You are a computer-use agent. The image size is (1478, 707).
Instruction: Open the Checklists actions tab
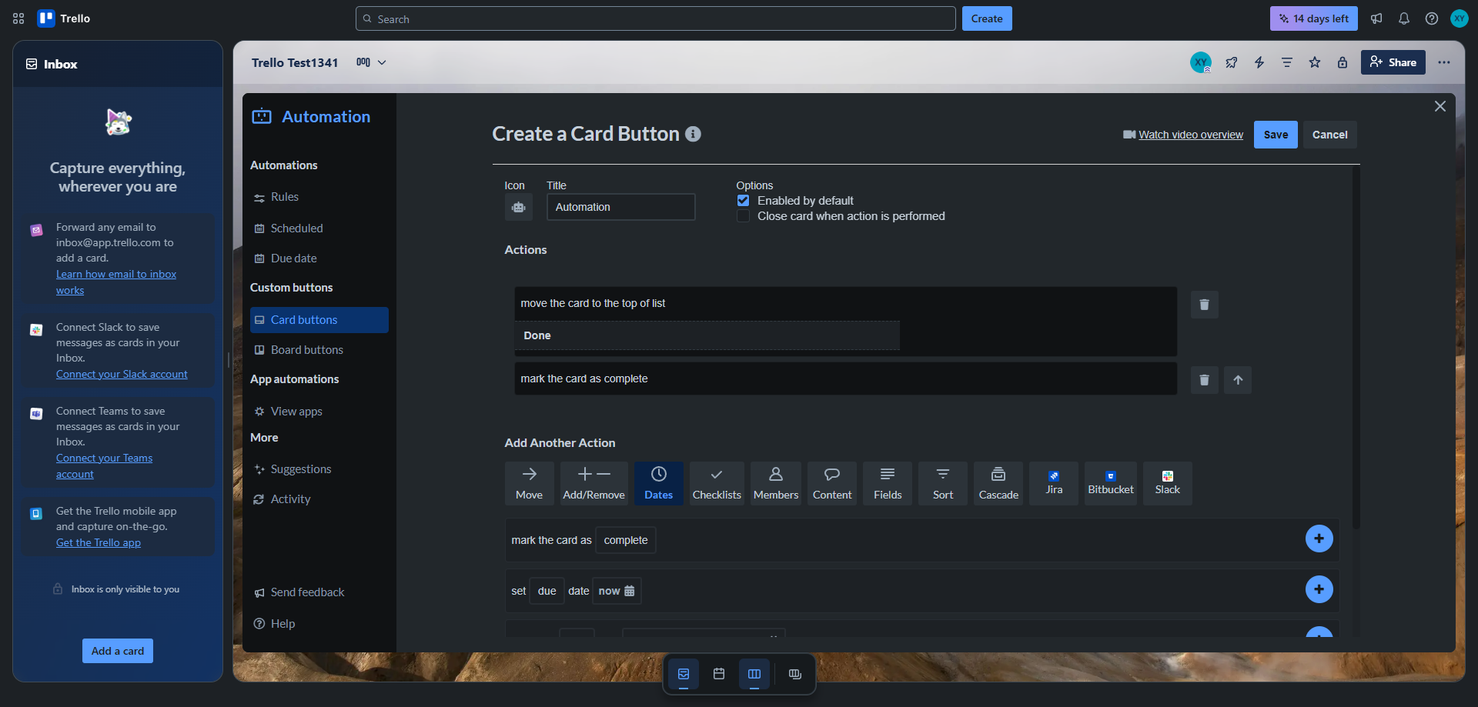pyautogui.click(x=717, y=483)
